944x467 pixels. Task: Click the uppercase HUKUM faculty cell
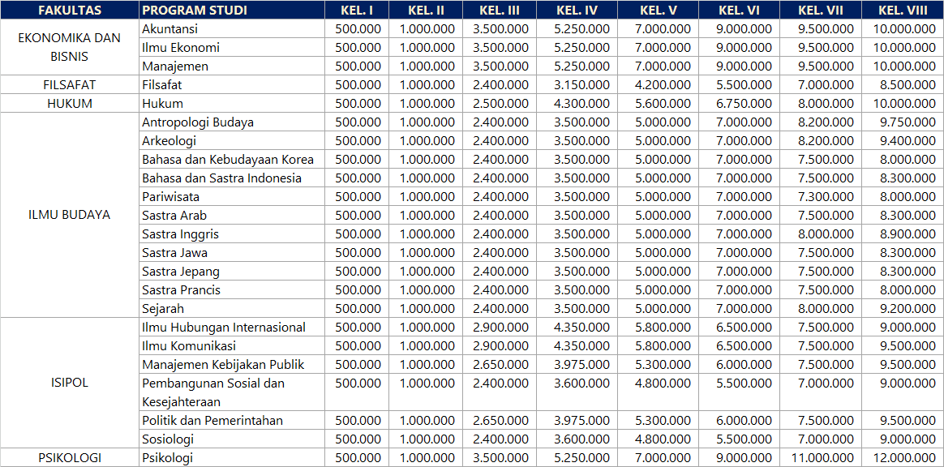point(69,104)
